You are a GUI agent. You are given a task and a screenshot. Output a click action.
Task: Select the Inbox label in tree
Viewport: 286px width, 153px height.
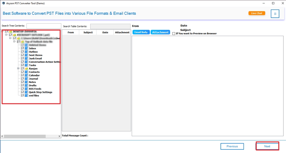(x=32, y=48)
